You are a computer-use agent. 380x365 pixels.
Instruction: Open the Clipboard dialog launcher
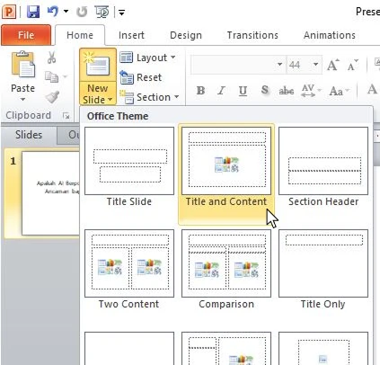66,116
